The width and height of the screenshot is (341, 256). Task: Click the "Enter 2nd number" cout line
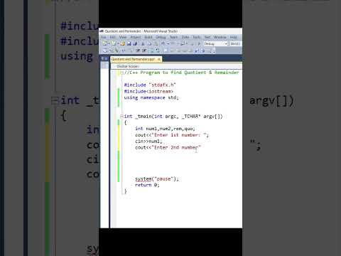(x=168, y=147)
